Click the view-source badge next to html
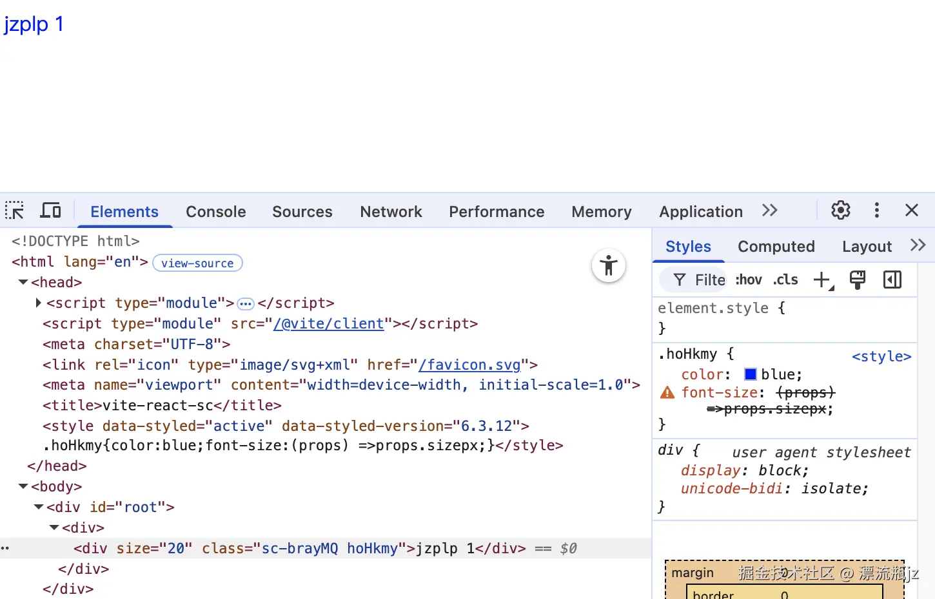The image size is (935, 599). point(197,263)
